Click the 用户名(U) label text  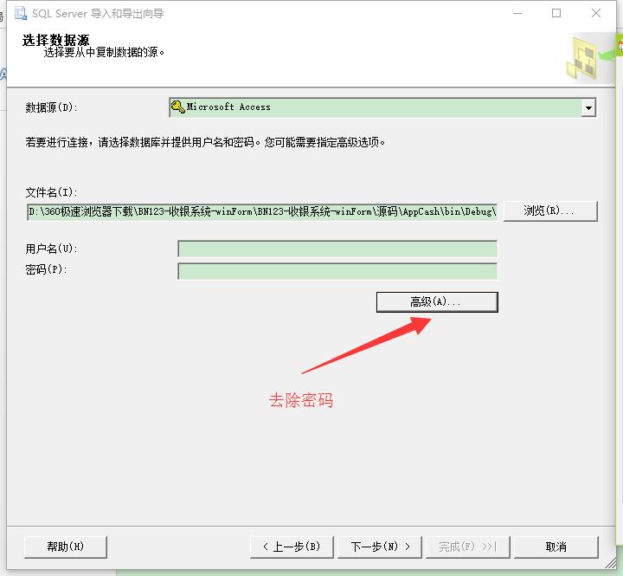(x=51, y=249)
